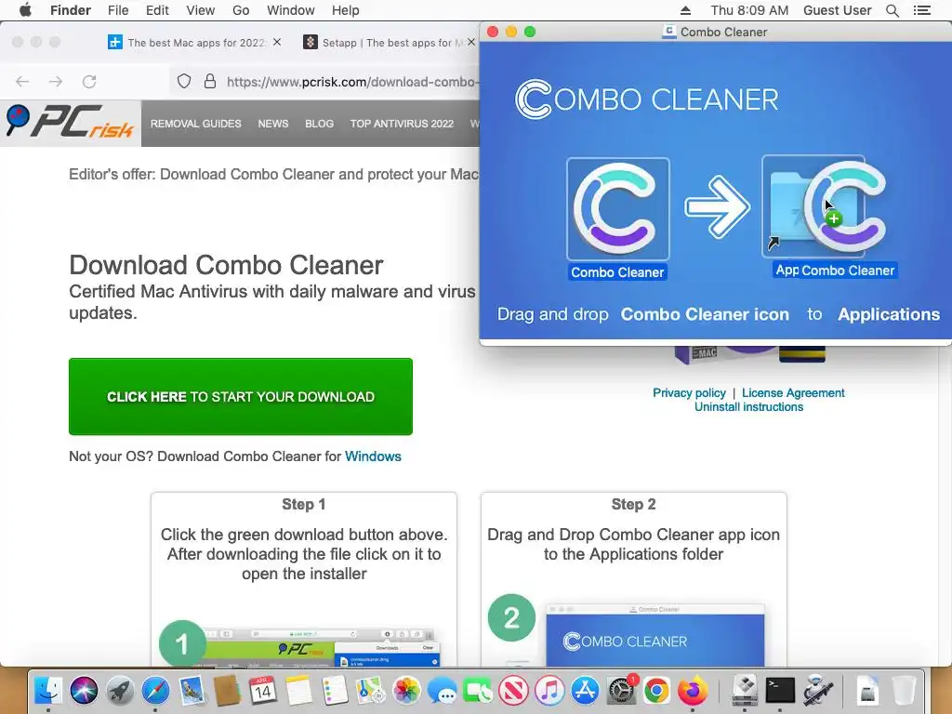Close 'The best Mac apps for 2022' tab
This screenshot has height=714, width=952.
click(x=277, y=42)
